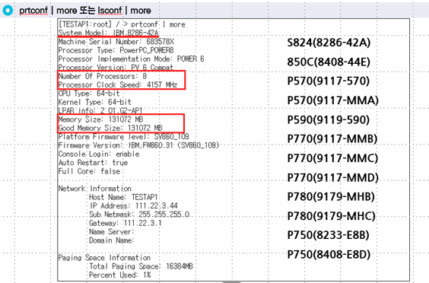Click the 'Domain Name:' line
The width and height of the screenshot is (429, 283).
112,240
